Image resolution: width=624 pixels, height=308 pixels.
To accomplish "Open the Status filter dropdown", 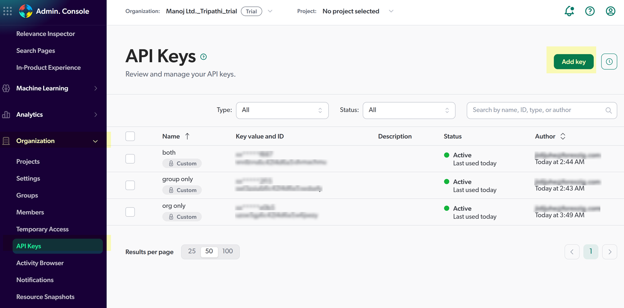I will pyautogui.click(x=409, y=111).
